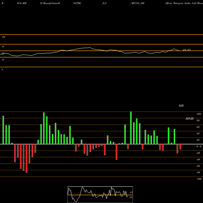Click the RSI axis label 70
The height and width of the screenshot is (203, 203).
coord(3,47)
